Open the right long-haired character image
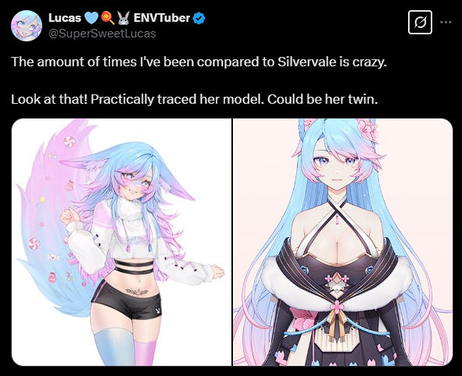Viewport: 462px width, 376px height. point(342,243)
